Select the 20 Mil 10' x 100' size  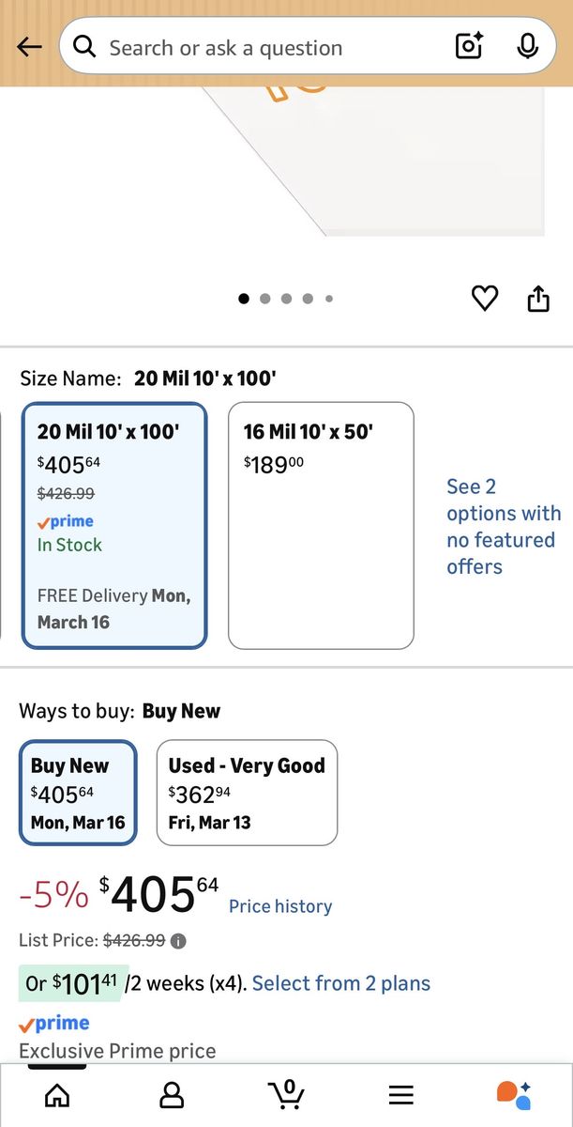(114, 525)
